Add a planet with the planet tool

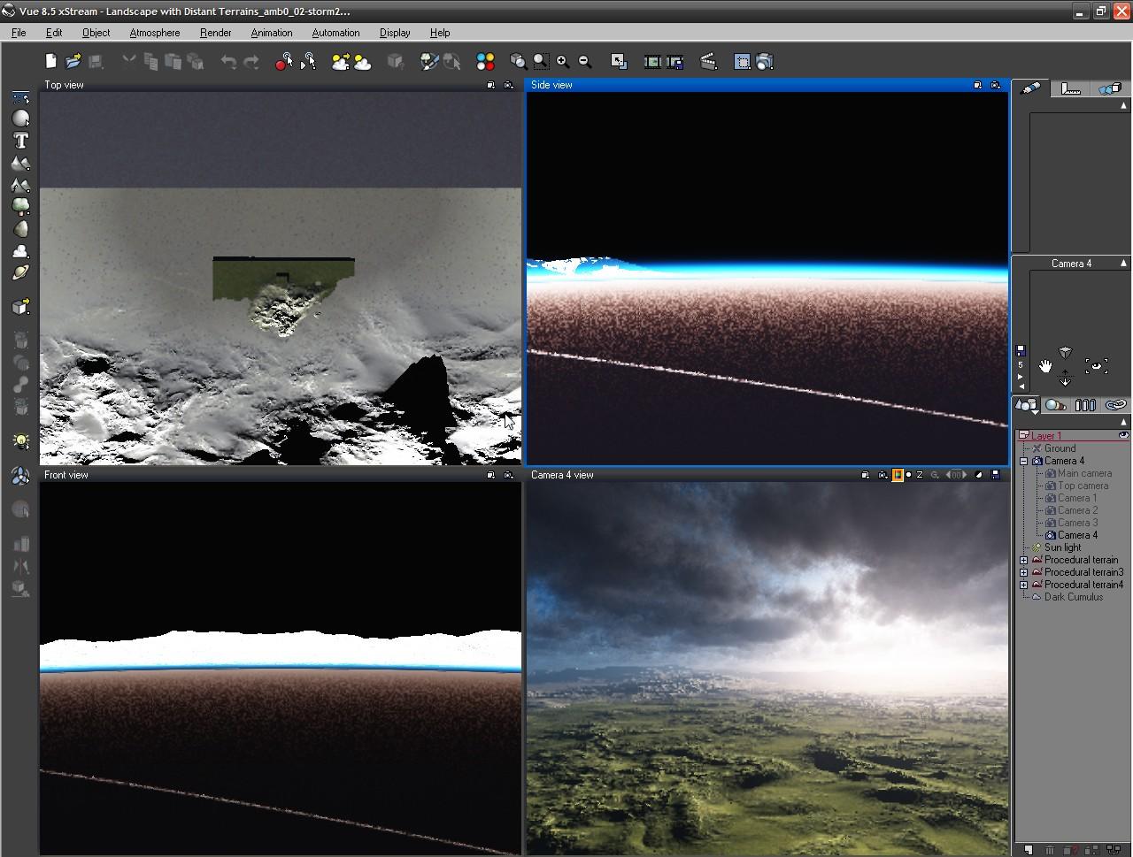20,273
